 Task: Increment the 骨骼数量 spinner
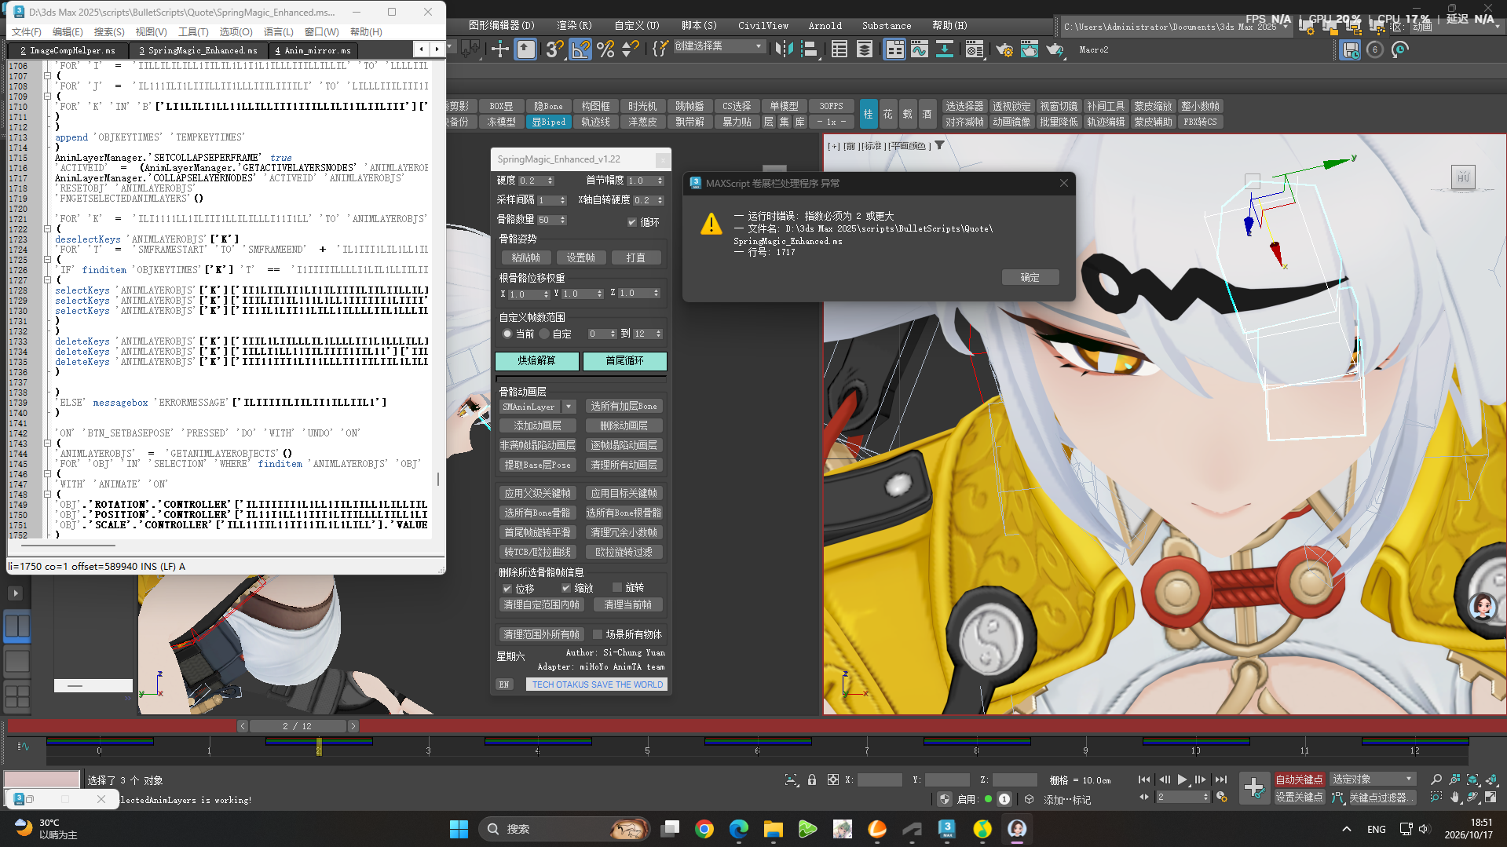pyautogui.click(x=563, y=217)
